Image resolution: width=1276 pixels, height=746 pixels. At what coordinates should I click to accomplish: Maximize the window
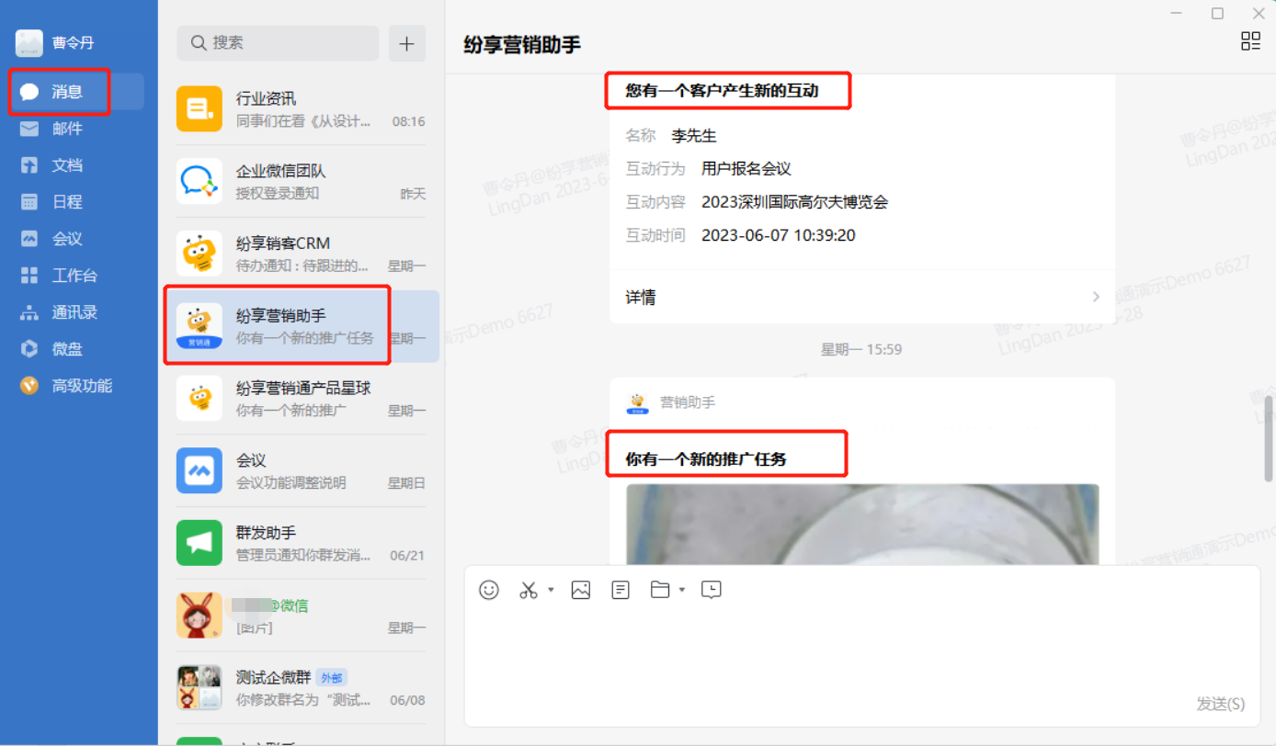pos(1217,13)
